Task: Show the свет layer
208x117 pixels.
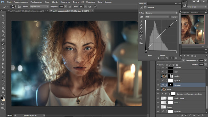Action: [158, 71]
